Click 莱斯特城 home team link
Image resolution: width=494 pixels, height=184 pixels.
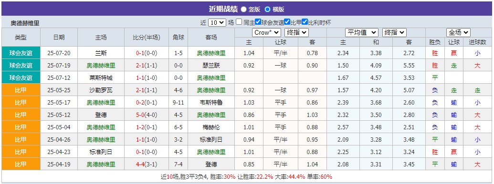click(x=101, y=77)
